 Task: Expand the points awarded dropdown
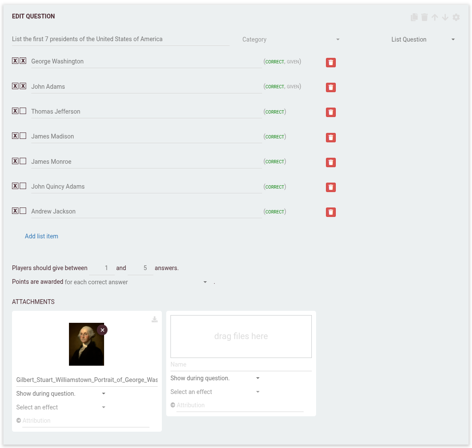pyautogui.click(x=136, y=282)
